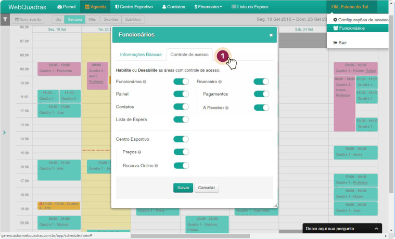Click help icon next to Funcionários toggle
Screen dimensions: 395x239
point(144,82)
